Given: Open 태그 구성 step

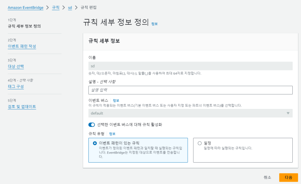Looking at the screenshot, I should coord(16,86).
